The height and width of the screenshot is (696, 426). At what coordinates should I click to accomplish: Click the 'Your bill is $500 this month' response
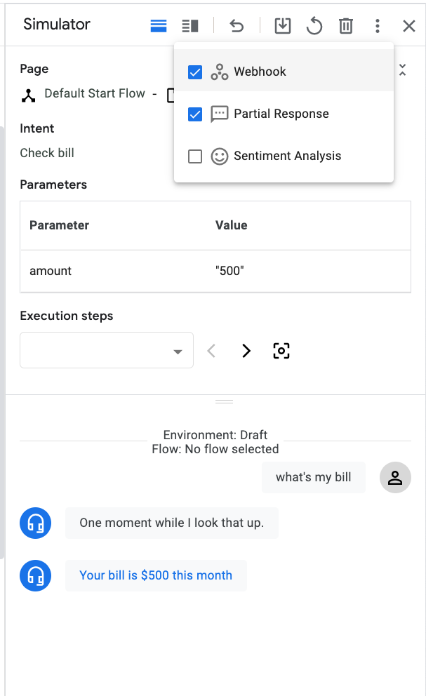click(x=156, y=575)
